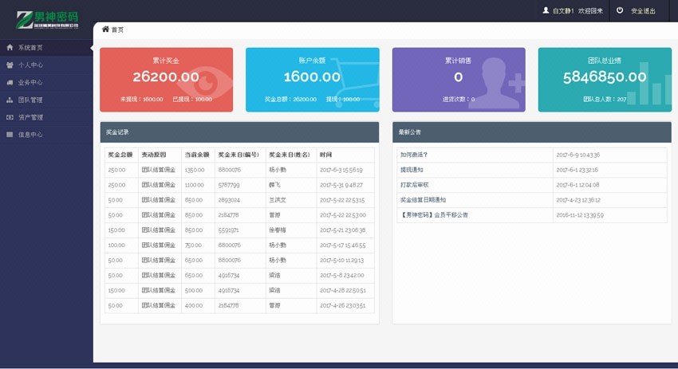Click the 团队总业绩 card title
The image size is (678, 369).
[605, 61]
